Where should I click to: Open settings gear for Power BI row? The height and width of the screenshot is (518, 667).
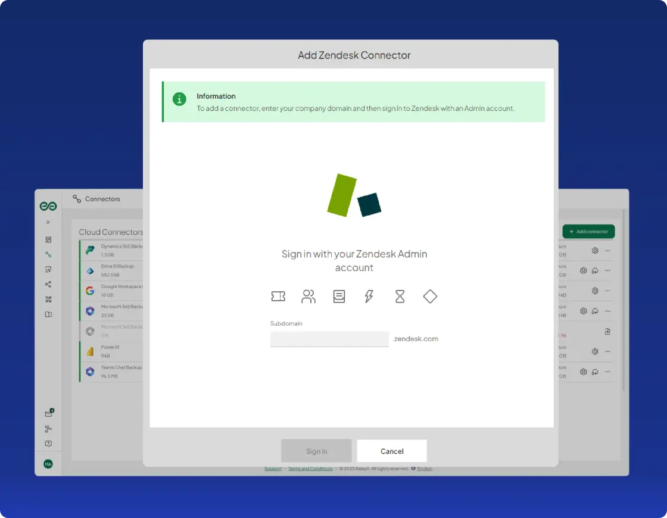595,351
